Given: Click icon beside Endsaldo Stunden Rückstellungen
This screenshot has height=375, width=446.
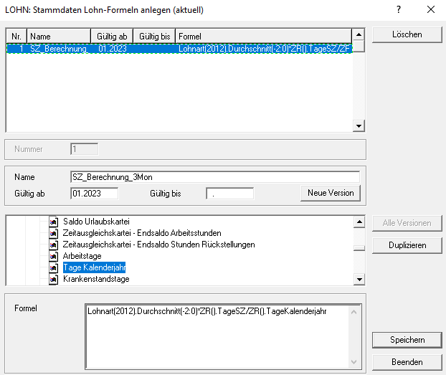Looking at the screenshot, I should point(53,245).
